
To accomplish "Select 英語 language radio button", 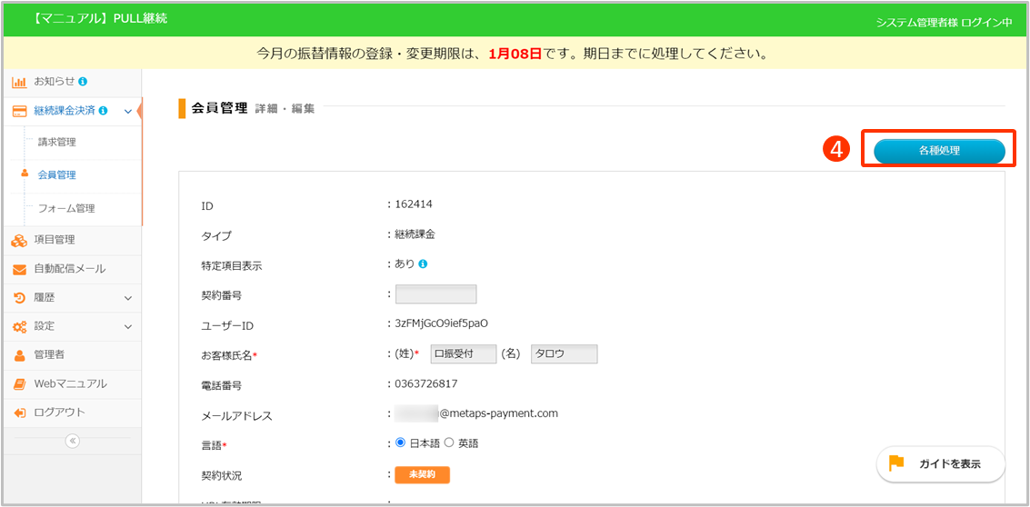I will click(448, 443).
